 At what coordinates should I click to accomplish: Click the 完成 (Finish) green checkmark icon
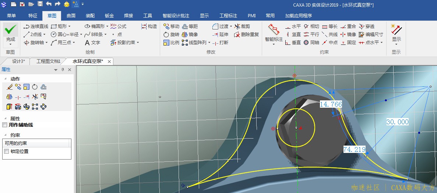[x=10, y=29]
